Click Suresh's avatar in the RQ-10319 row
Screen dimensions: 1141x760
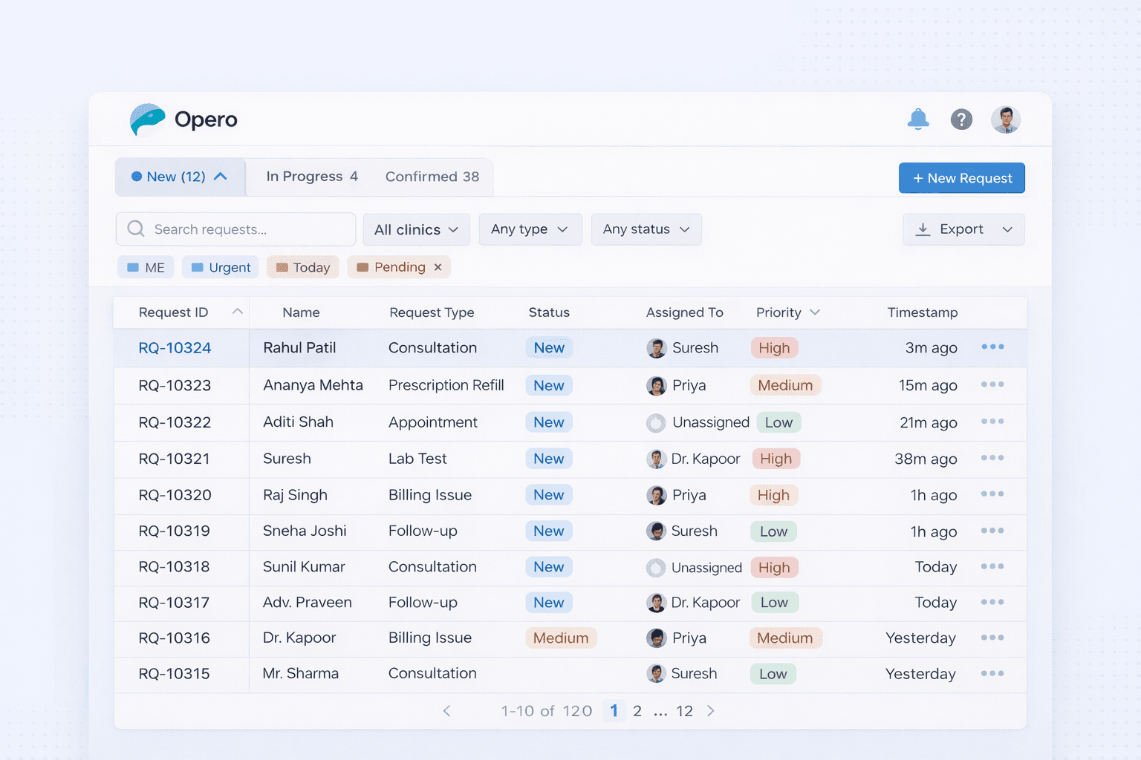point(657,531)
